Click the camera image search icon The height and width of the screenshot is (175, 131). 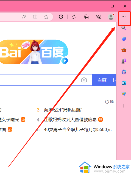pyautogui.click(x=84, y=80)
